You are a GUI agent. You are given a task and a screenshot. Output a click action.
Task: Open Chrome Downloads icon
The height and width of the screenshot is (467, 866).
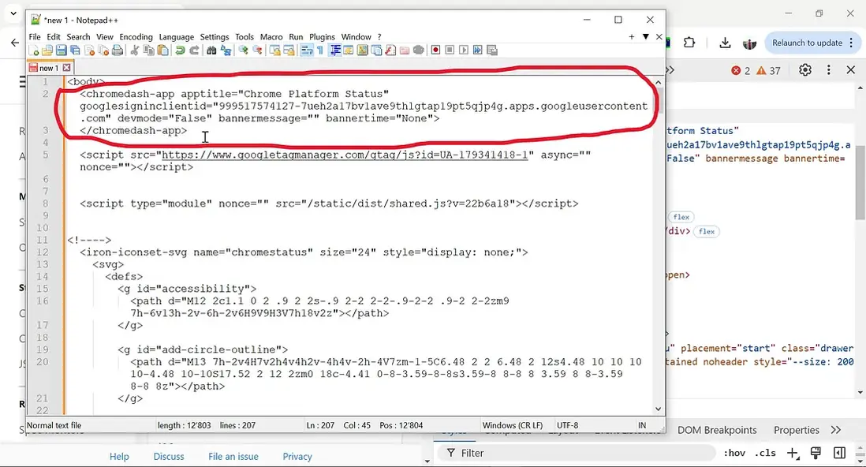click(725, 43)
